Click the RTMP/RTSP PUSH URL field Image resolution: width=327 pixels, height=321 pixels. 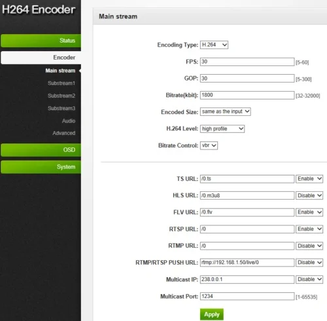click(x=247, y=263)
